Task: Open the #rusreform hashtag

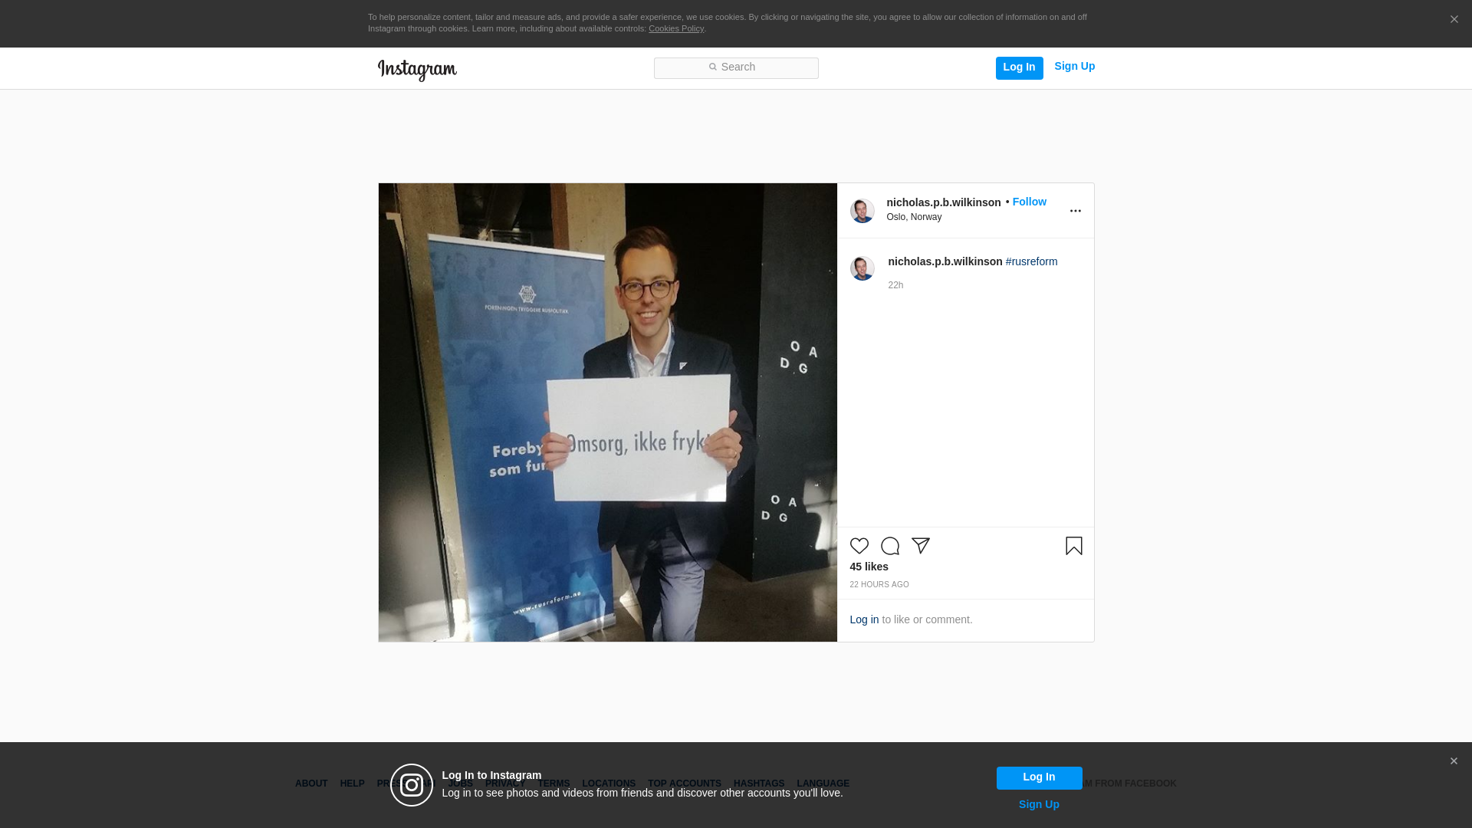Action: (1031, 261)
